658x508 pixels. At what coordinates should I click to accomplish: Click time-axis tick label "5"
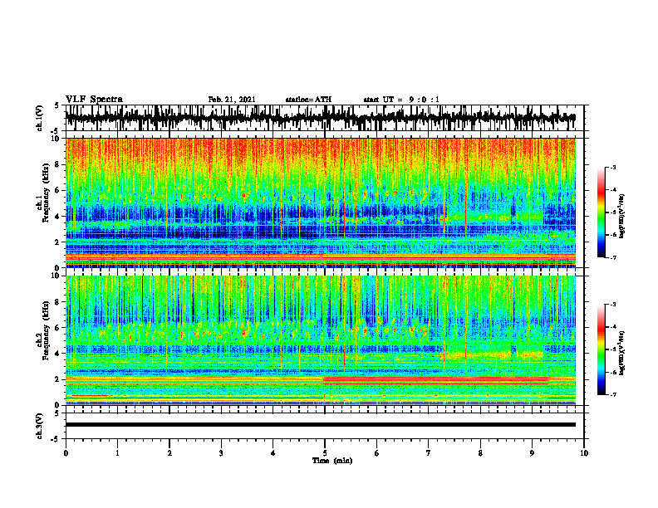point(325,453)
